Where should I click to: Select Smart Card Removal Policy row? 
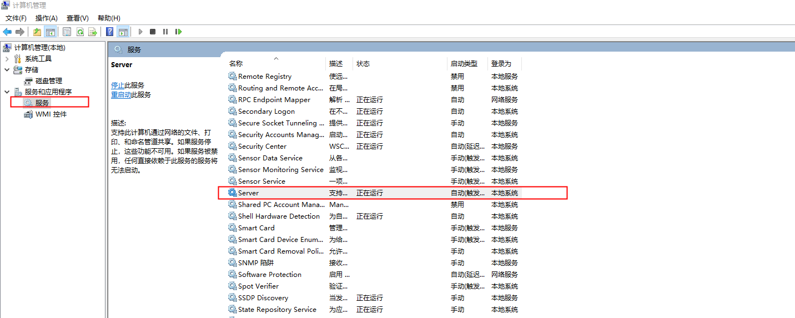pos(374,251)
